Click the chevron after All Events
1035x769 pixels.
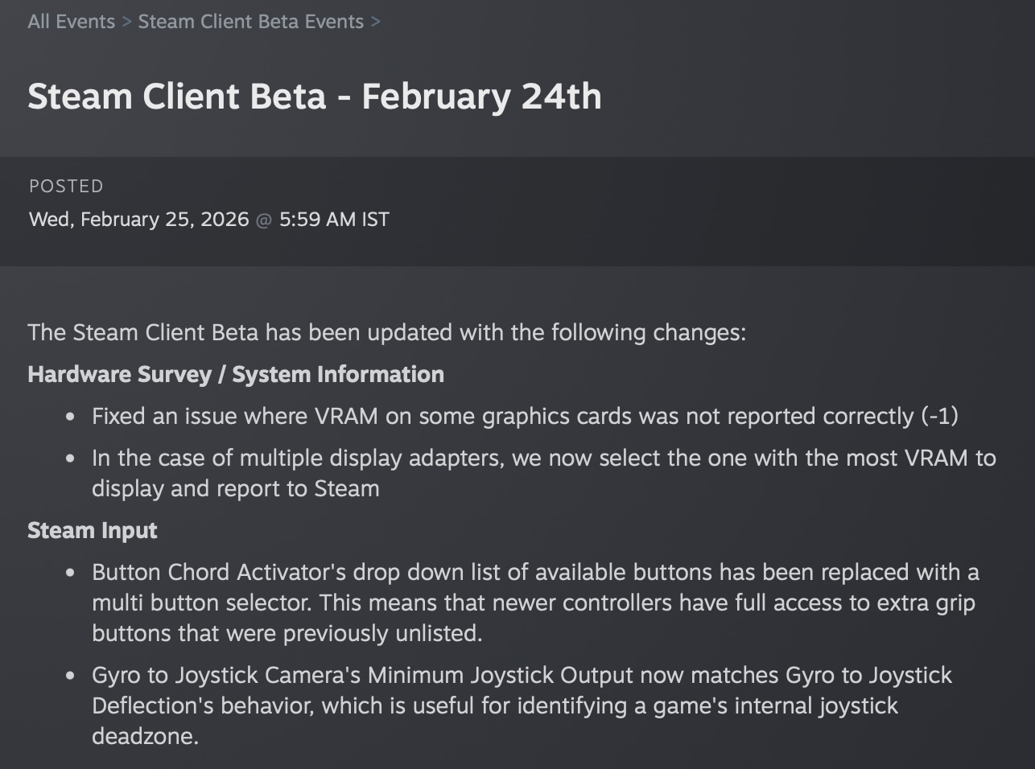[126, 22]
